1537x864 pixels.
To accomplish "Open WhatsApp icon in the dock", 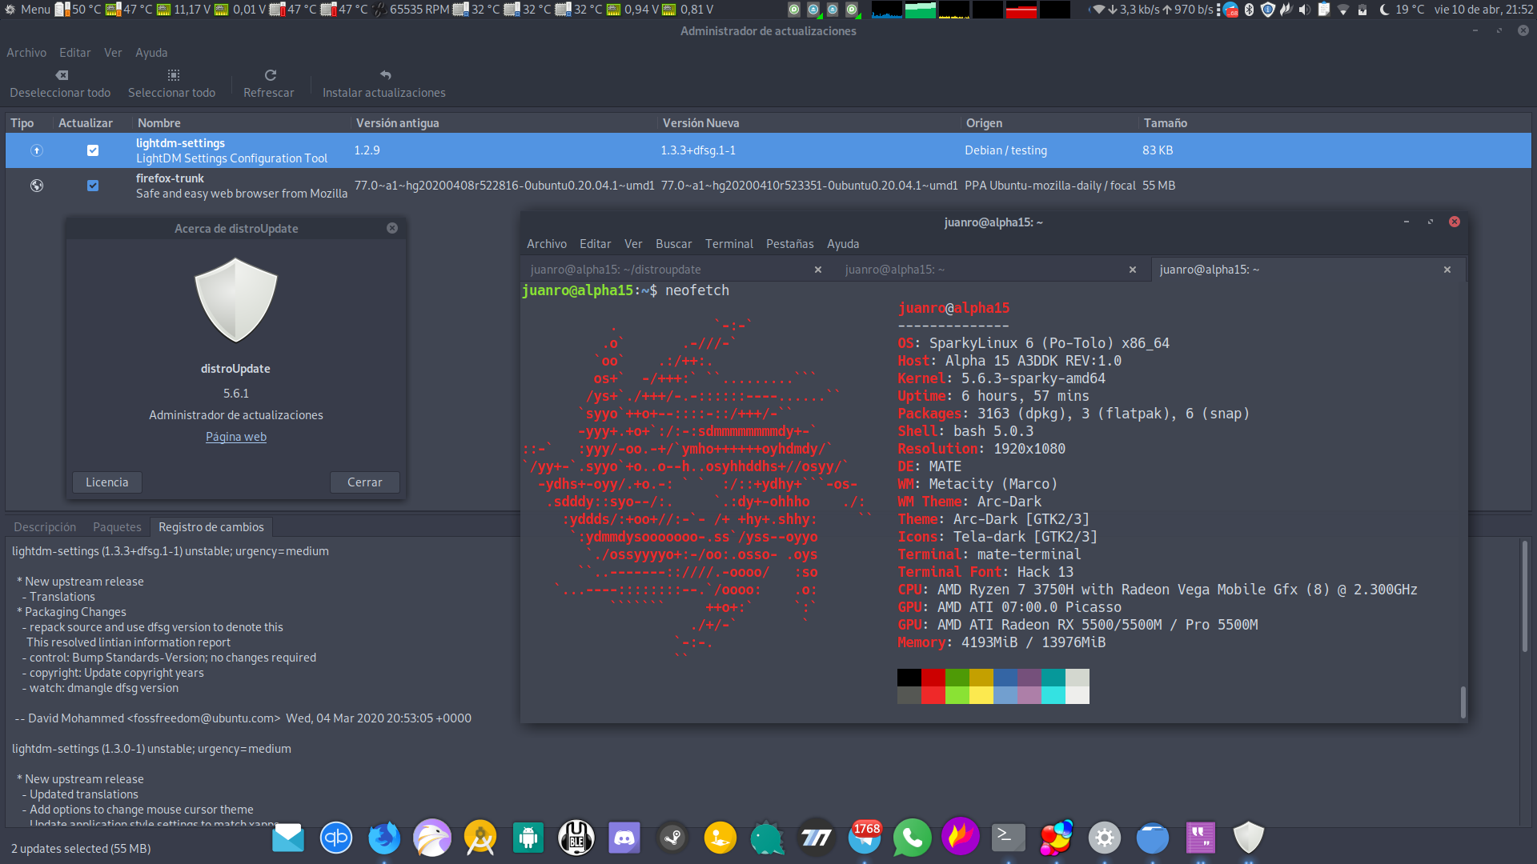I will click(x=912, y=838).
